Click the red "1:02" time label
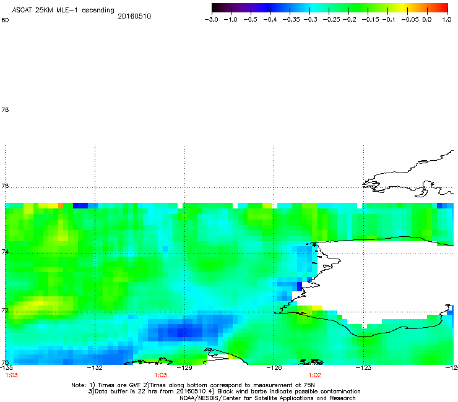 coord(314,375)
